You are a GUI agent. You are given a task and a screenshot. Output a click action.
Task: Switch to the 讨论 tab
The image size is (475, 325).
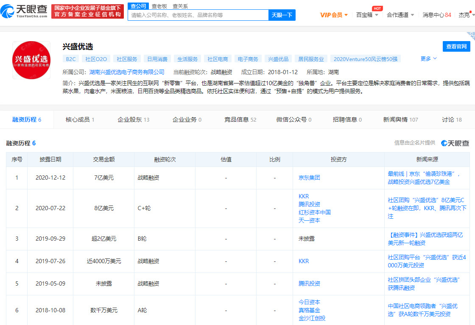[x=452, y=119]
